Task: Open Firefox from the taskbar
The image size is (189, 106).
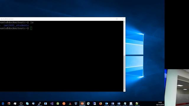Action: tap(100, 103)
